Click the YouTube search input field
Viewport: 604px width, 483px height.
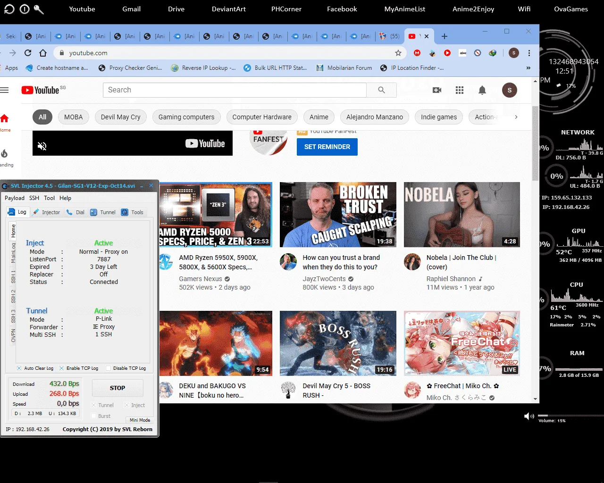[x=235, y=90]
